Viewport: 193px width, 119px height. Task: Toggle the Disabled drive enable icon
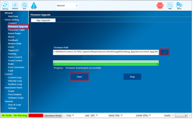(15, 6)
